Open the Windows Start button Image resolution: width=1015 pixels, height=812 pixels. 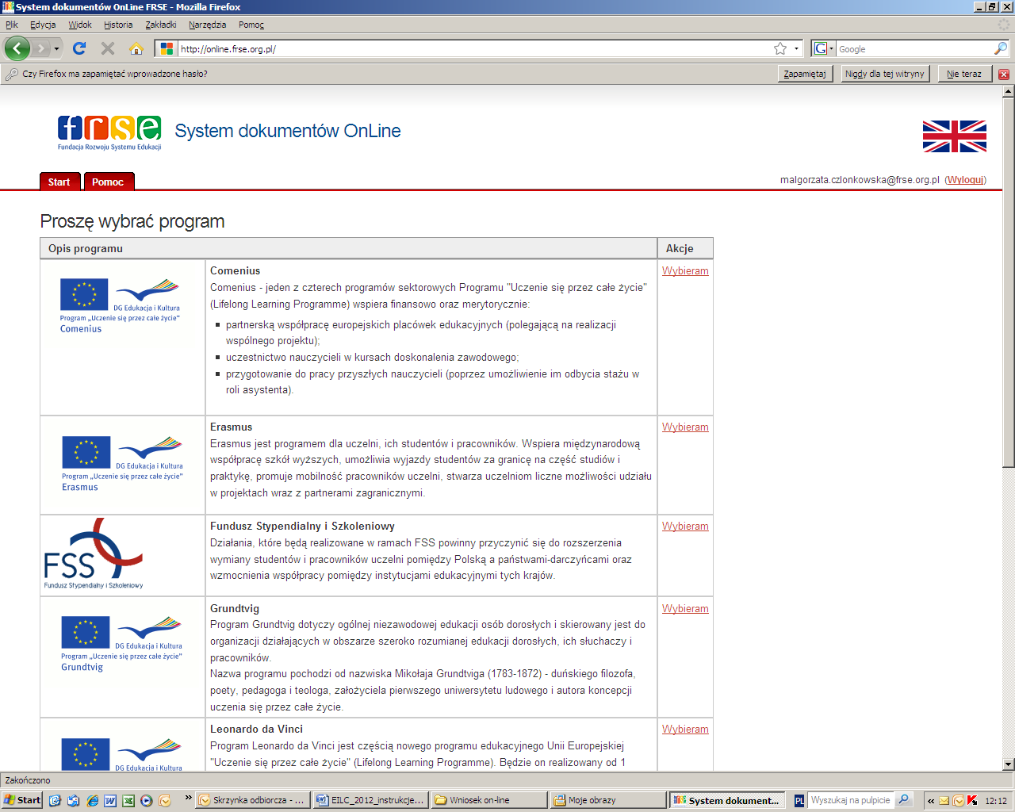pos(22,800)
